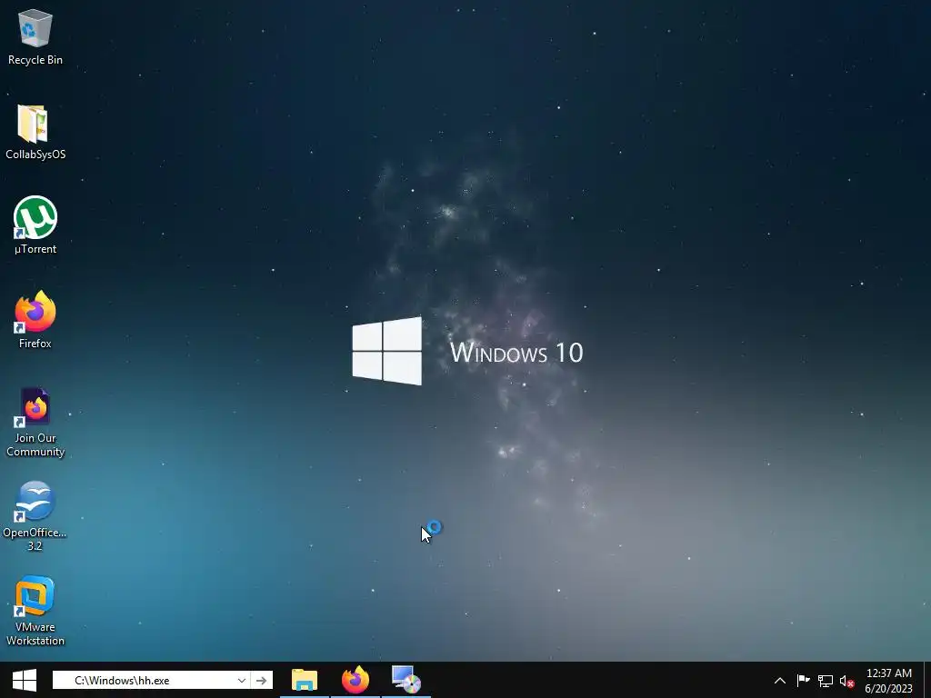Expand the taskbar address dropdown arrow
Image resolution: width=931 pixels, height=698 pixels.
242,680
